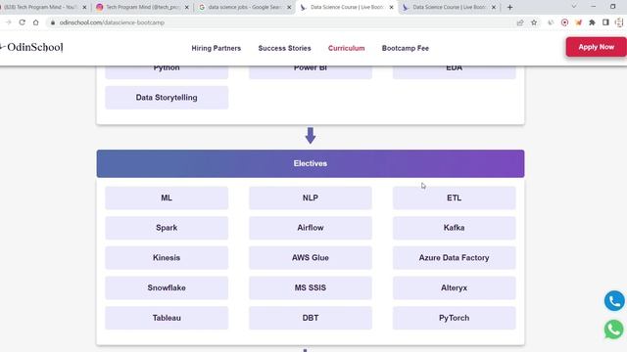Close the YouTube Tech Program Mind tab
The height and width of the screenshot is (352, 627).
(84, 7)
